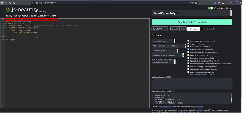Uncheck Detect packers and obfuscators
The height and width of the screenshot is (113, 242).
188,49
